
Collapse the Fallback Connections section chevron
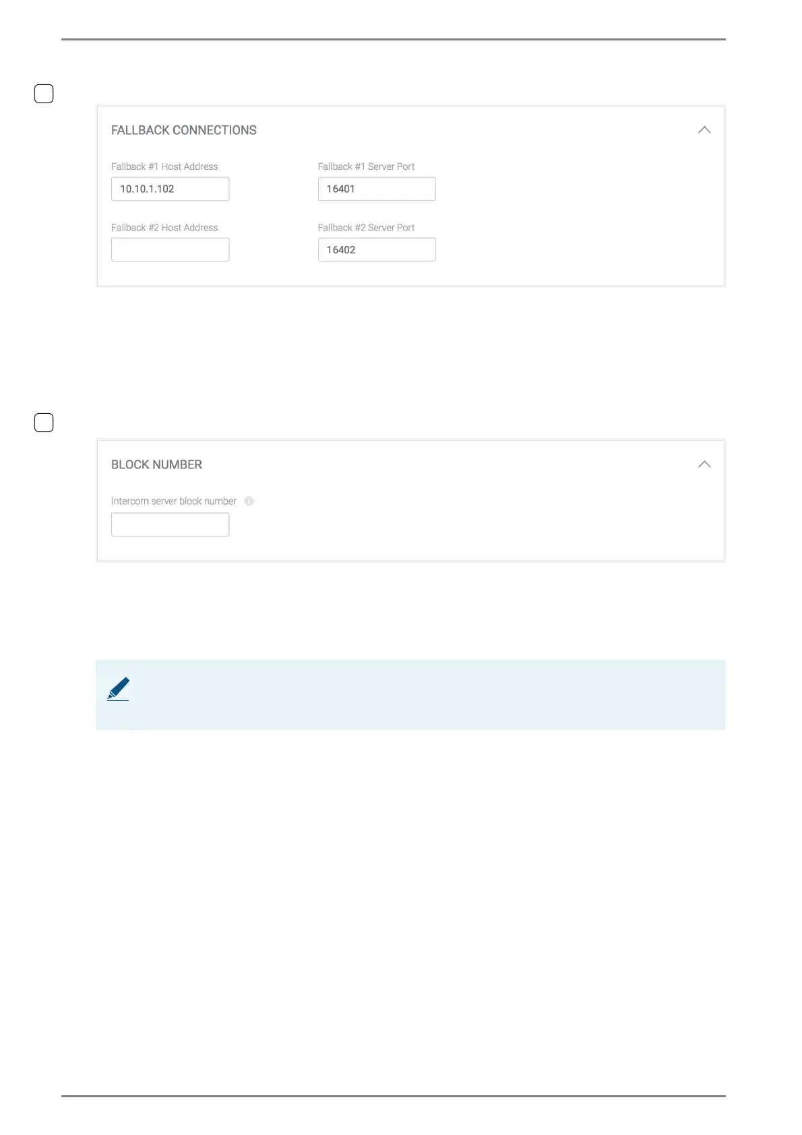tap(704, 129)
